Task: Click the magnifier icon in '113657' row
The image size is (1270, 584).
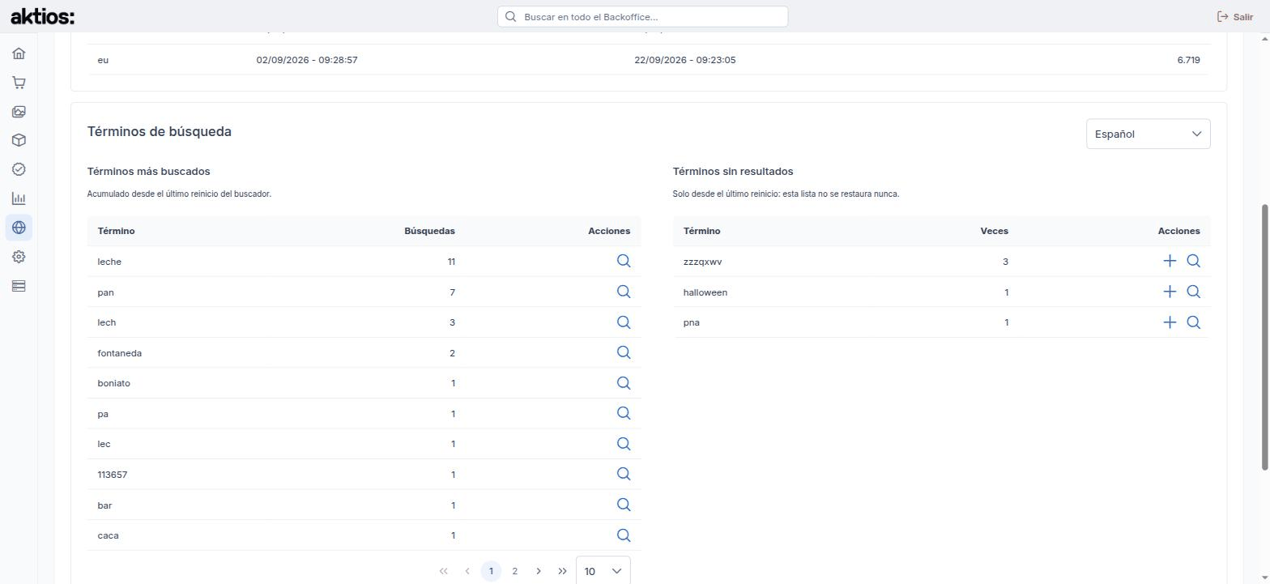Action: point(624,474)
